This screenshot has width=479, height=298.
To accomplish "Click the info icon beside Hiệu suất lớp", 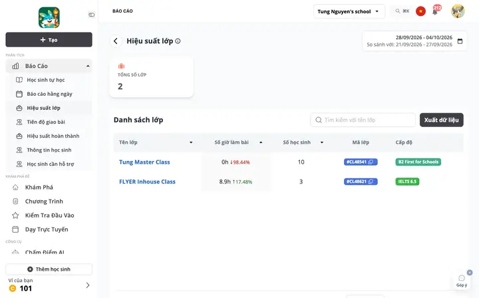I will [178, 41].
